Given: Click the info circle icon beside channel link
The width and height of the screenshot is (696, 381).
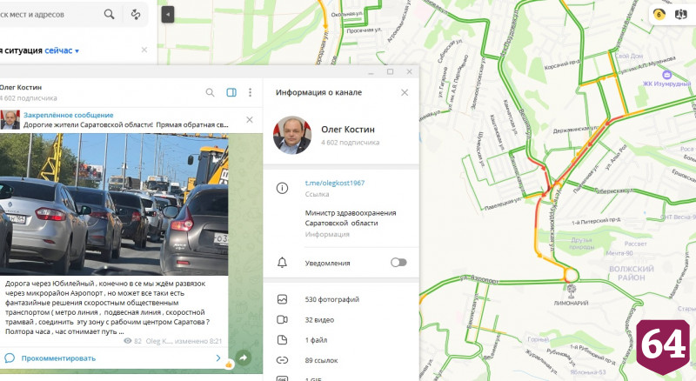Looking at the screenshot, I should (282, 188).
